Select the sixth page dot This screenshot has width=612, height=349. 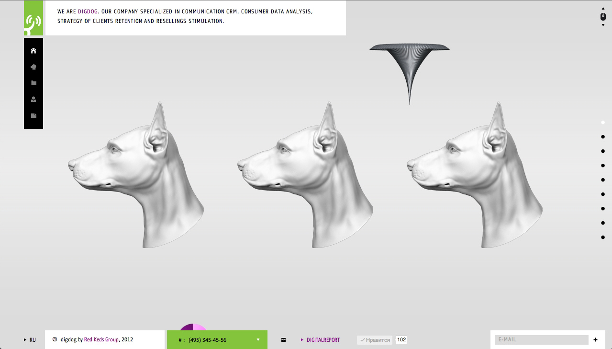coord(603,194)
